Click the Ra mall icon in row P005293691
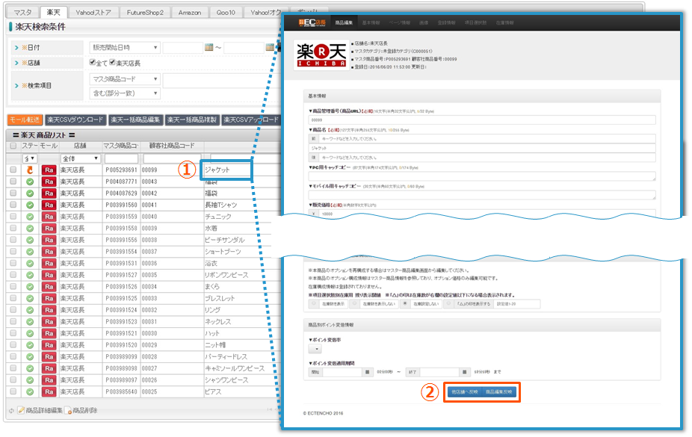This screenshot has height=437, width=692. point(49,170)
